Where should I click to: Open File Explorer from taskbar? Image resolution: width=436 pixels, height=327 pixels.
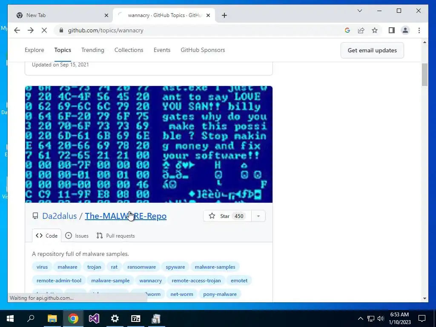pos(52,318)
